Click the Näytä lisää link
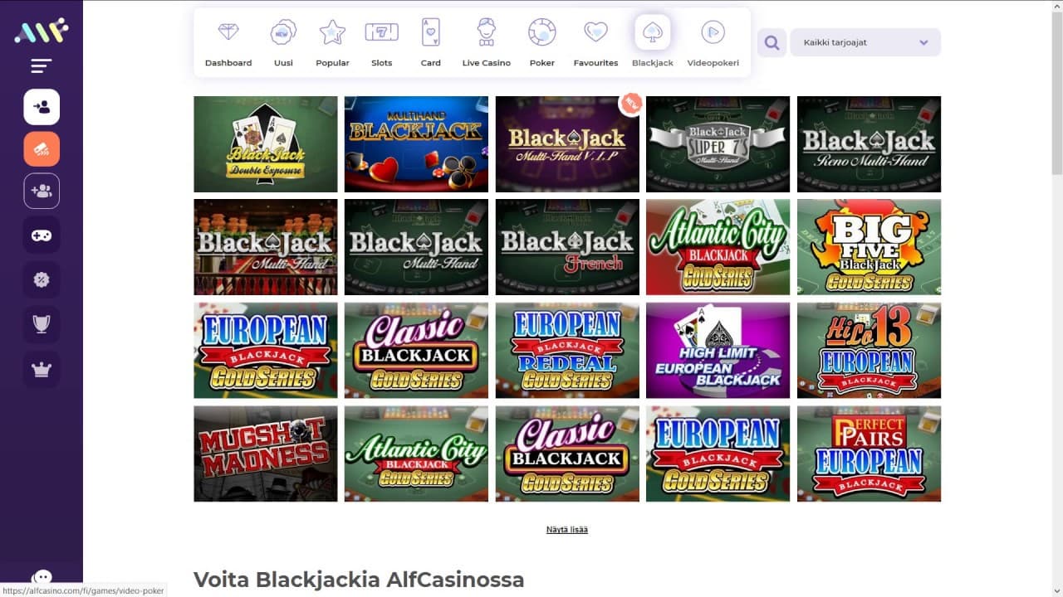 point(567,529)
